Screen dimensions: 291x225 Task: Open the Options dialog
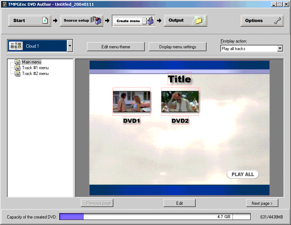[x=262, y=21]
